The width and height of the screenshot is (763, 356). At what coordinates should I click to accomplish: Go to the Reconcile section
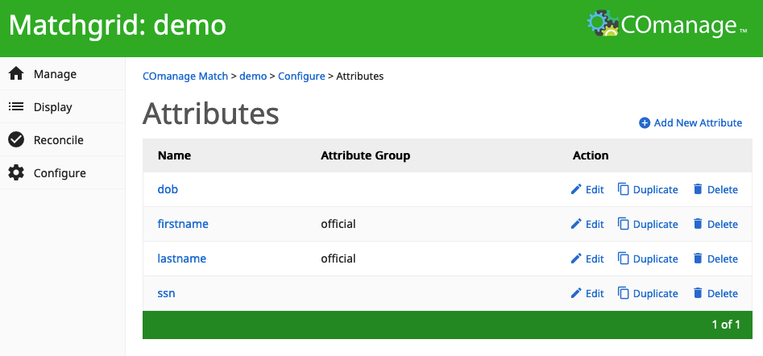coord(62,140)
